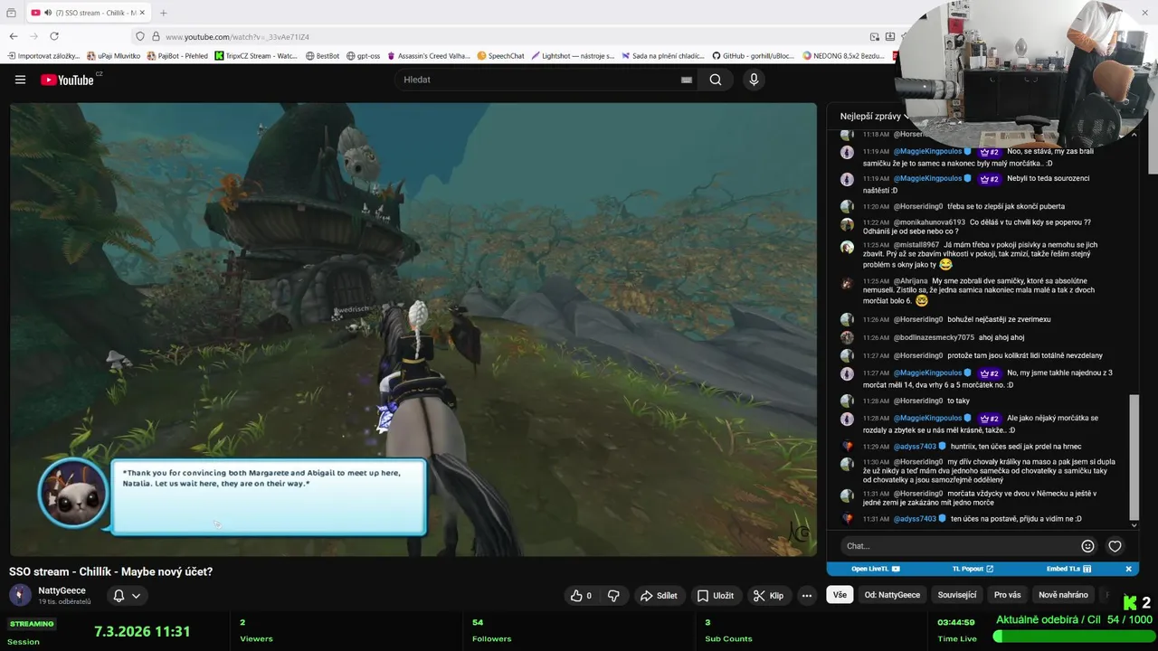1158x651 pixels.
Task: Select the Od: NattyGeece filter chip
Action: [892, 595]
